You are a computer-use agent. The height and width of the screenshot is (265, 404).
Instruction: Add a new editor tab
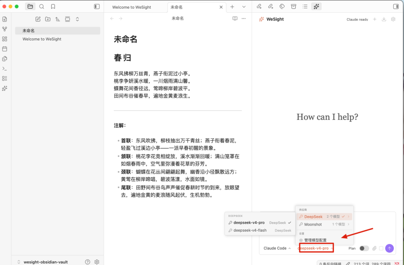coord(232,7)
